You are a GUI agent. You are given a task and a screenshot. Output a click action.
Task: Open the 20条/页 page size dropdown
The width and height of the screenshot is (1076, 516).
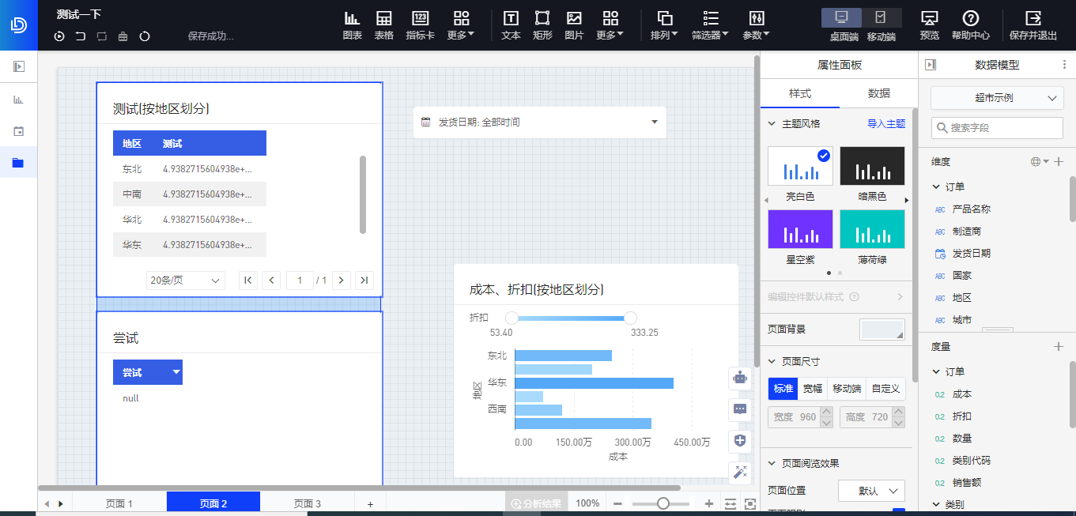pyautogui.click(x=185, y=280)
